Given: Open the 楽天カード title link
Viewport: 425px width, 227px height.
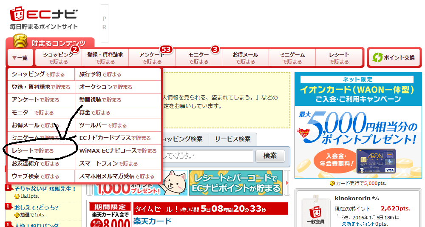Looking at the screenshot, I should click(x=152, y=221).
